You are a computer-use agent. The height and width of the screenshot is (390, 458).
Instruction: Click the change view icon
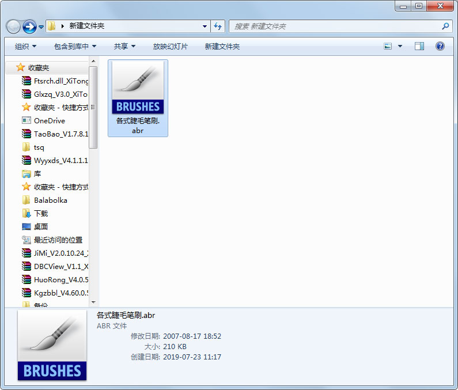tap(388, 46)
